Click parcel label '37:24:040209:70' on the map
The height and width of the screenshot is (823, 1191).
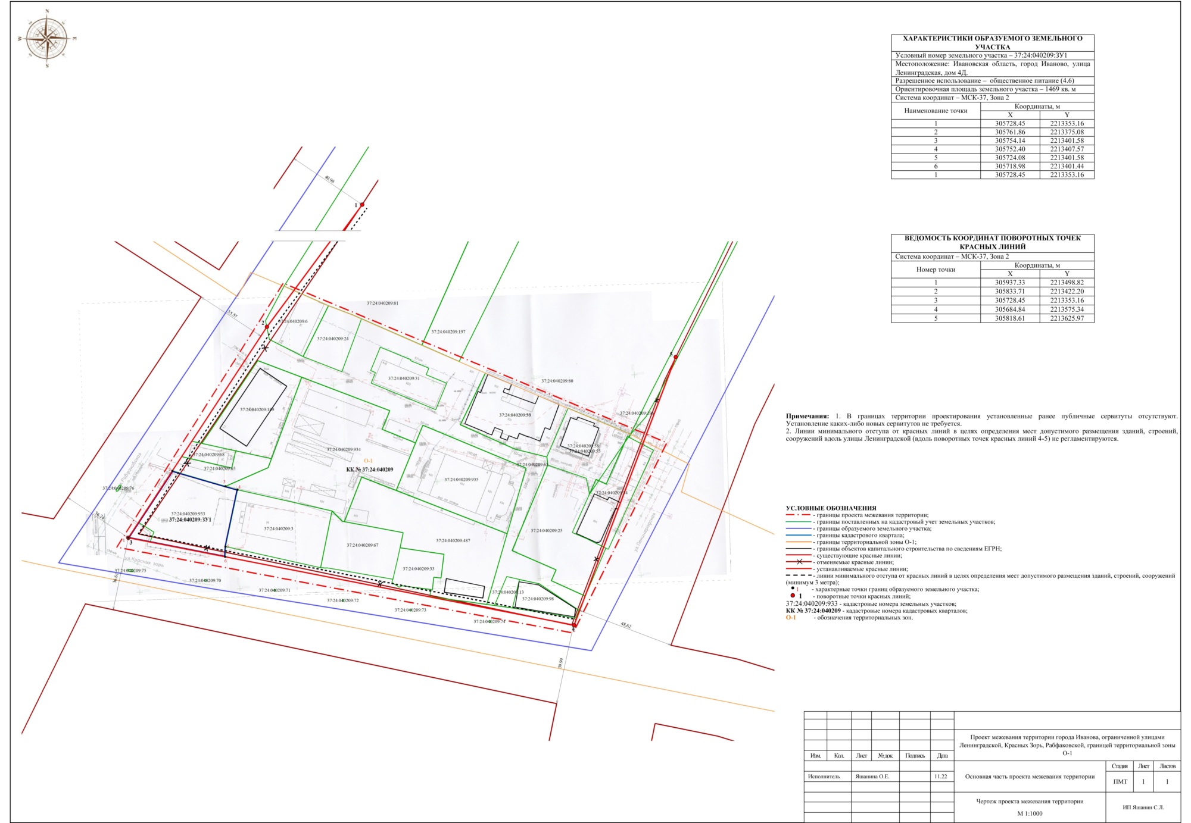coord(205,581)
